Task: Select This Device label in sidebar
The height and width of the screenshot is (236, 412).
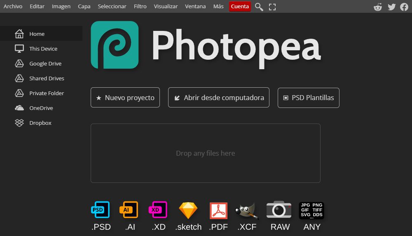Action: (43, 49)
